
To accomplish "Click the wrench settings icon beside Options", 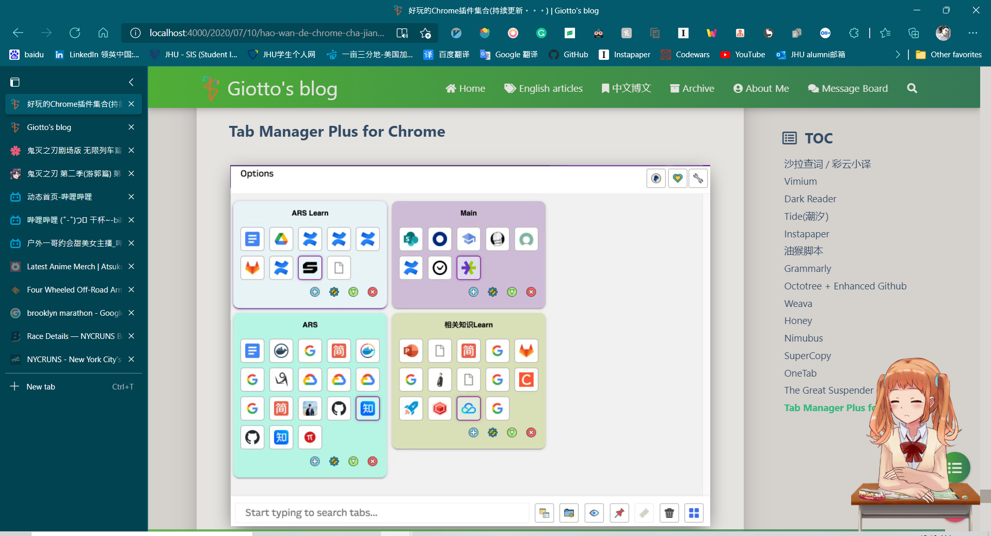I will click(698, 178).
